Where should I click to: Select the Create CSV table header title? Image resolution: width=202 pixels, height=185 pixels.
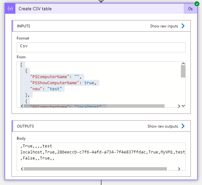click(x=35, y=9)
